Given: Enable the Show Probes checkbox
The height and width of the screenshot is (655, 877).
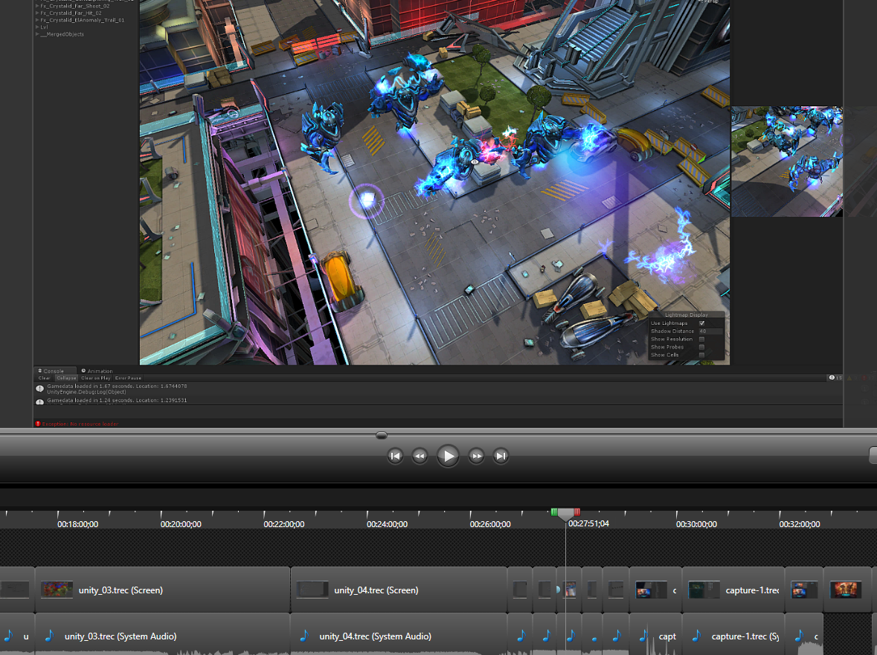Looking at the screenshot, I should click(701, 347).
